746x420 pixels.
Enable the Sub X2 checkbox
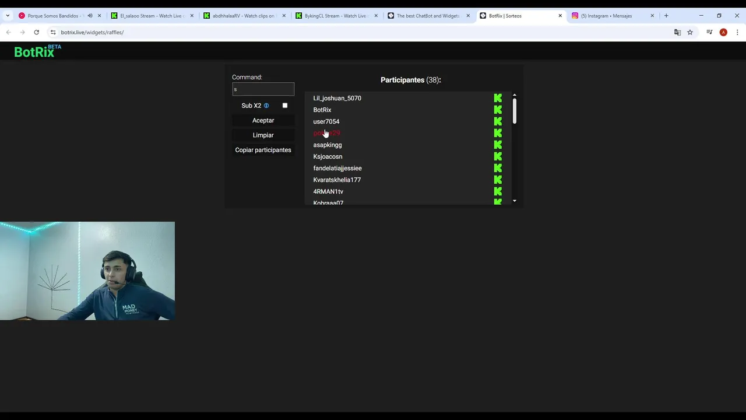point(285,106)
